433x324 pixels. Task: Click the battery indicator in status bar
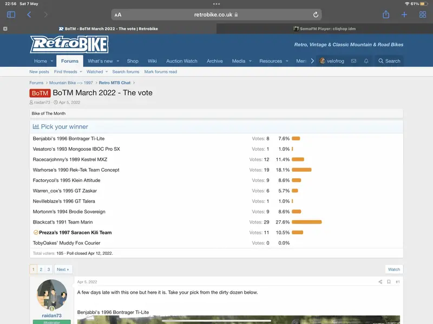coord(424,4)
